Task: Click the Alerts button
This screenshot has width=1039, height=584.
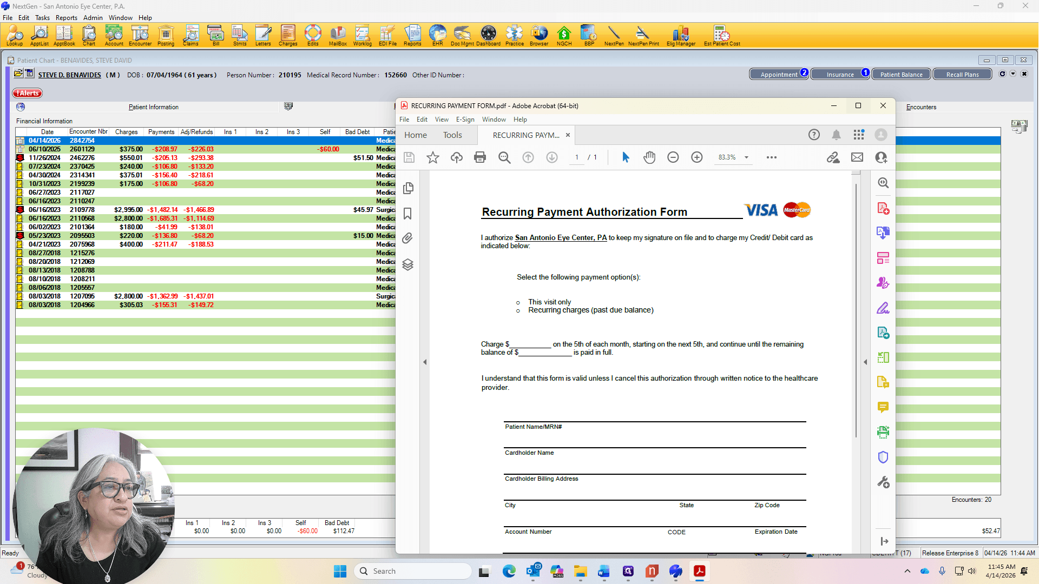Action: pyautogui.click(x=28, y=93)
